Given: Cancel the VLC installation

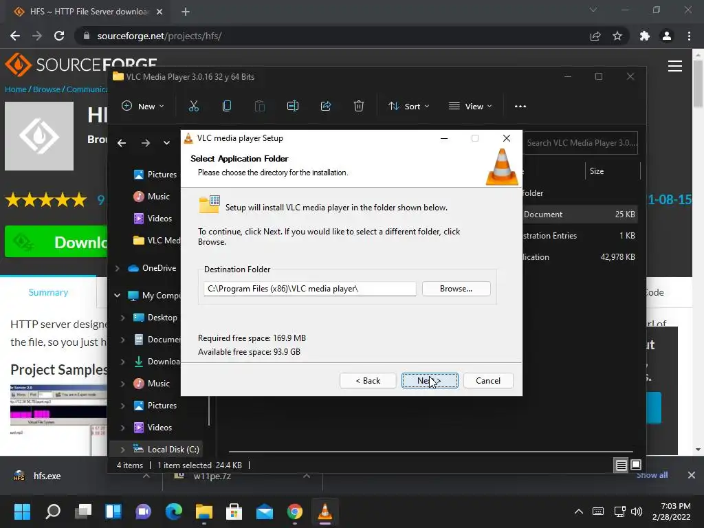Looking at the screenshot, I should coord(488,381).
